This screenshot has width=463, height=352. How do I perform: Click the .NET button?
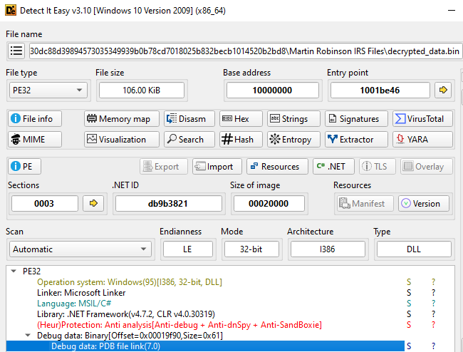click(332, 167)
